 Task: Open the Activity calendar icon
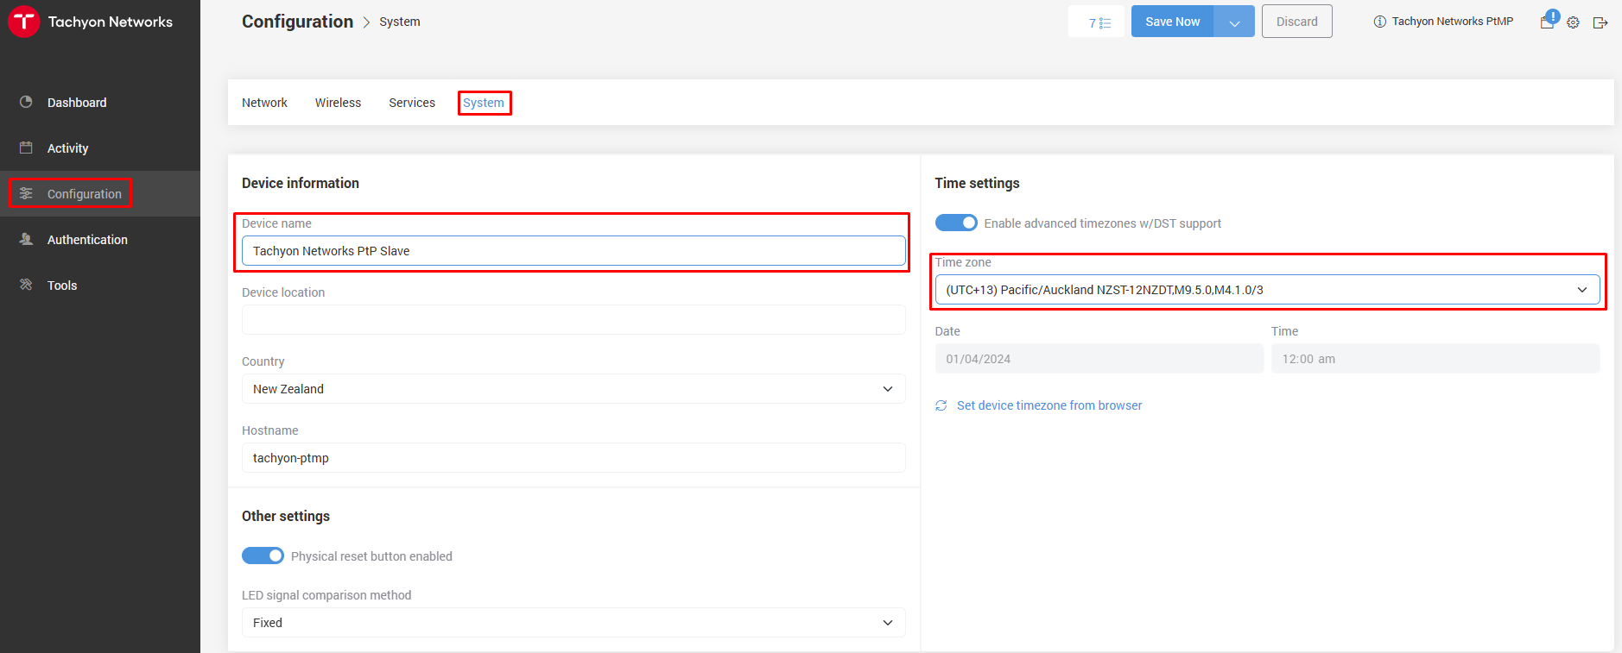(x=26, y=148)
